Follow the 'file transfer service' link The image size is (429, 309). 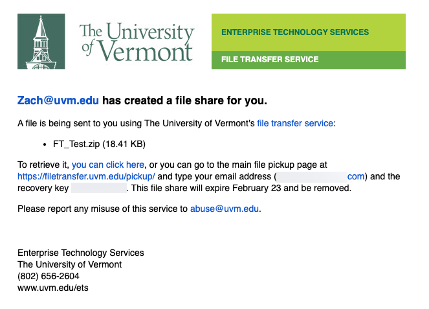pyautogui.click(x=295, y=123)
